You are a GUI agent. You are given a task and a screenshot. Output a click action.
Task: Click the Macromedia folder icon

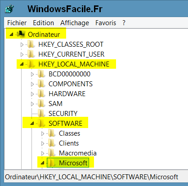52,153
